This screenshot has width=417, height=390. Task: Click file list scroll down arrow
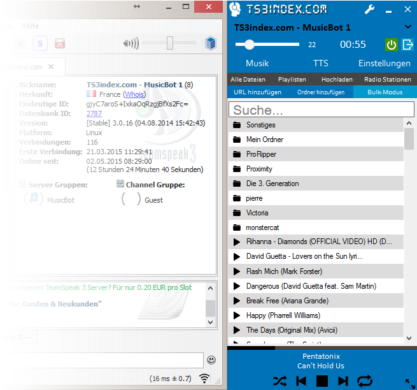click(x=409, y=338)
